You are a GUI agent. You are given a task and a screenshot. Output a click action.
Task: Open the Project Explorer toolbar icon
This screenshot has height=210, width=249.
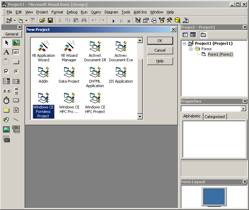(138, 20)
